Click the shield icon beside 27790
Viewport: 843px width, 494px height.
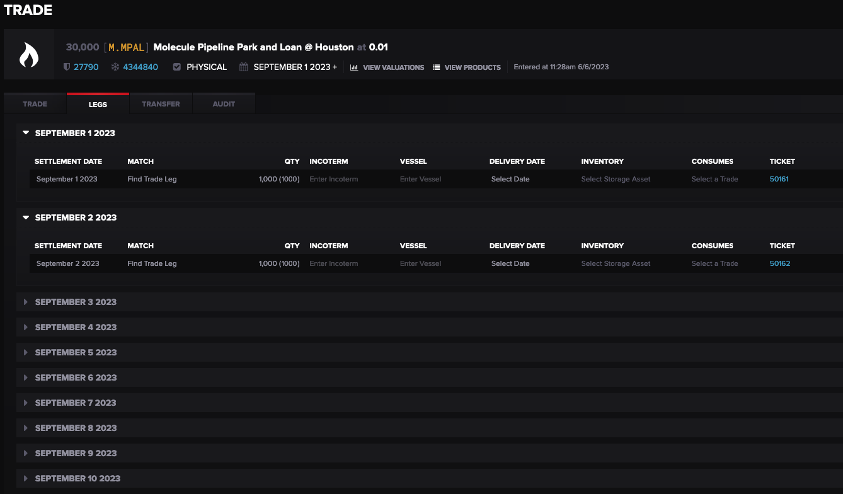click(x=67, y=67)
